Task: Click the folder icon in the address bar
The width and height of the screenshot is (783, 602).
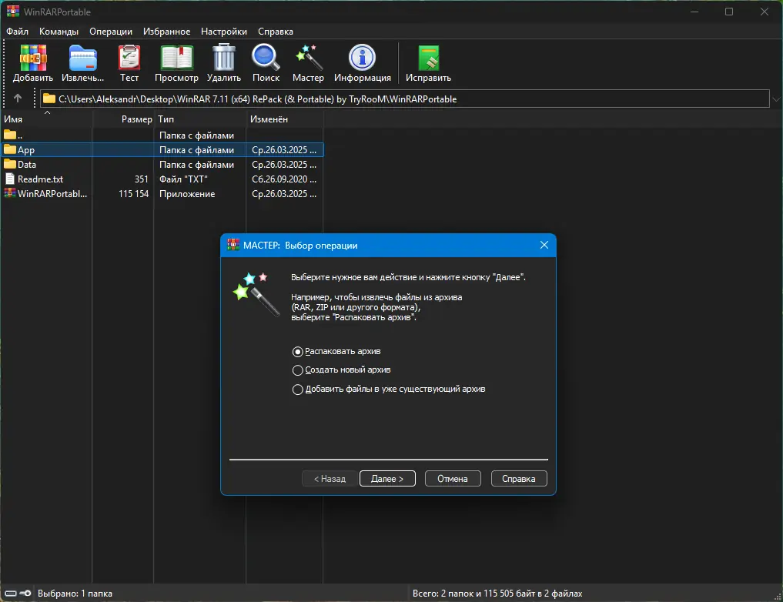Action: tap(49, 99)
